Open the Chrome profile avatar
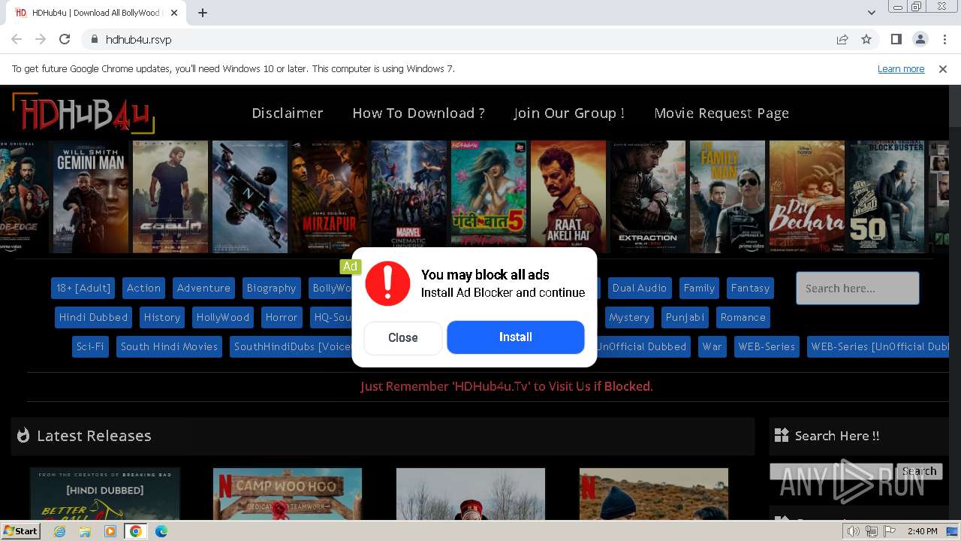The height and width of the screenshot is (541, 961). click(920, 39)
